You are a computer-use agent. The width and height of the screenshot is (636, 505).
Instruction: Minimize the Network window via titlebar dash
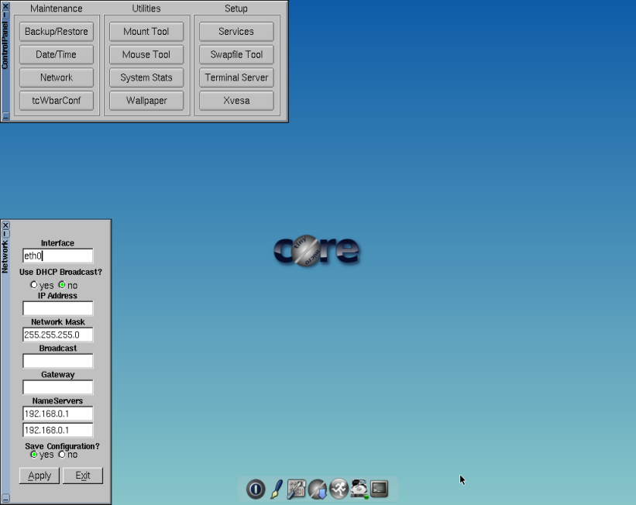(5, 234)
